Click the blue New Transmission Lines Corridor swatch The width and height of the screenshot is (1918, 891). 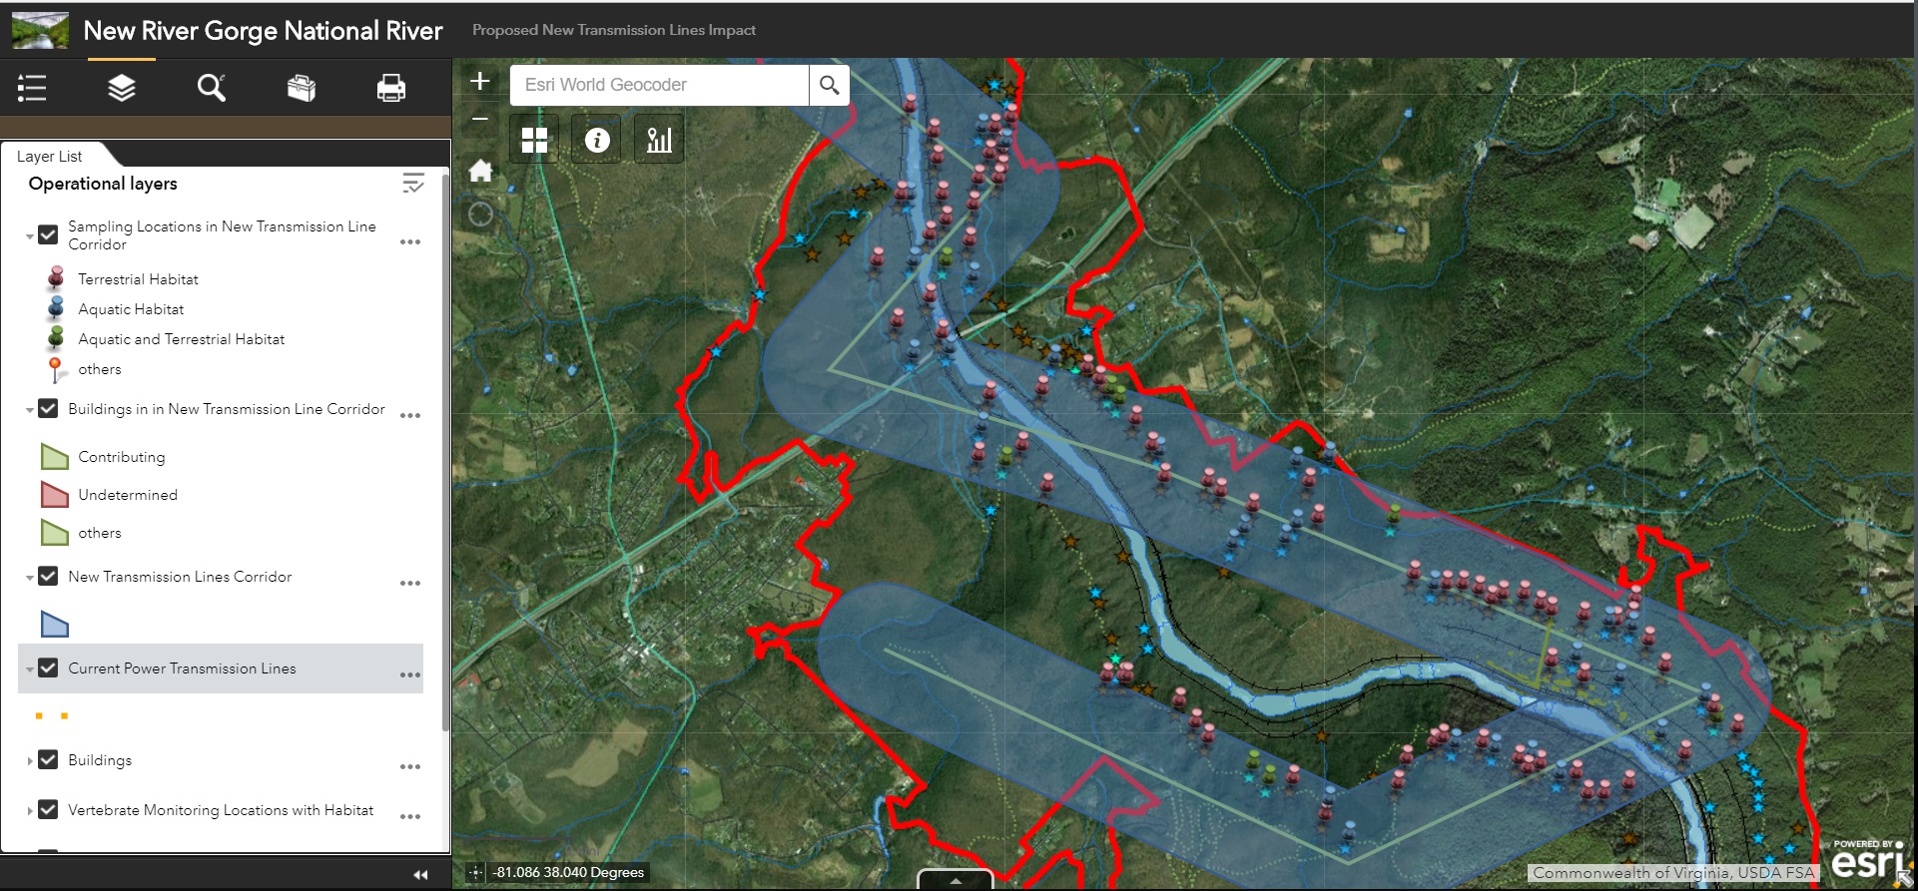click(x=55, y=625)
